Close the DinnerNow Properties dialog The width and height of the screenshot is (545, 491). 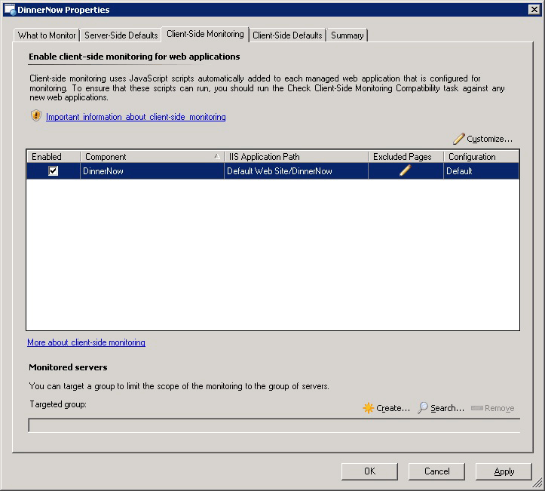coord(534,10)
